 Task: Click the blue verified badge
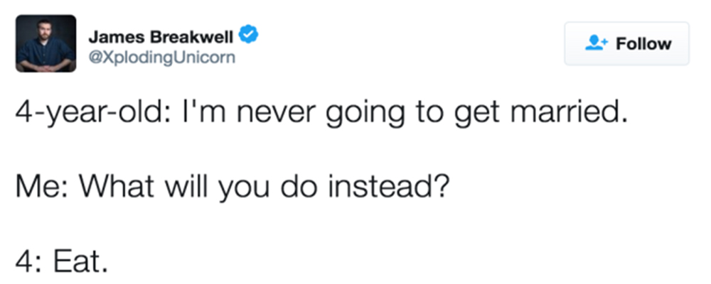pyautogui.click(x=248, y=35)
